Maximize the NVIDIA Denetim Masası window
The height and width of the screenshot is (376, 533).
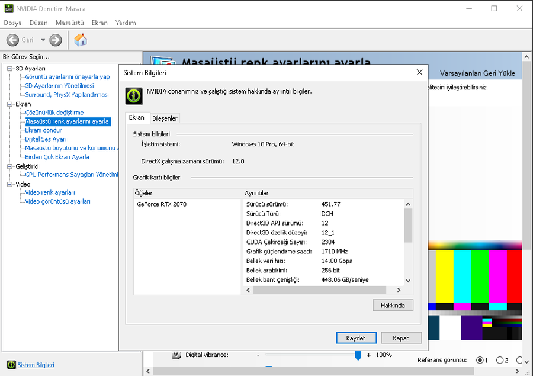(495, 8)
